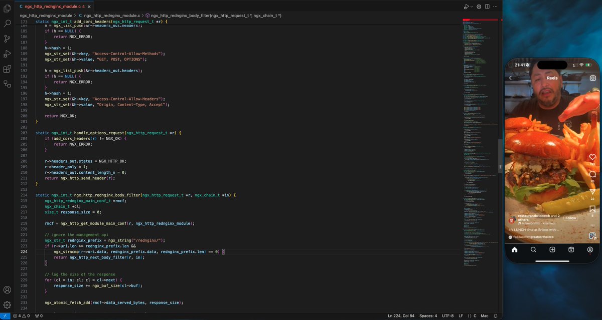Go to Instagram Home tab
Viewport: 602px width, 320px height.
(514, 249)
